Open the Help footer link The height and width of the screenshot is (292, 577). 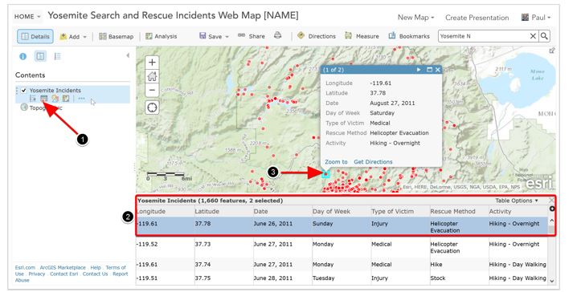[96, 268]
